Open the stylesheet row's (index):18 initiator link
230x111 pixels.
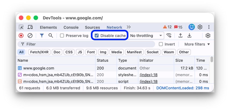[148, 75]
